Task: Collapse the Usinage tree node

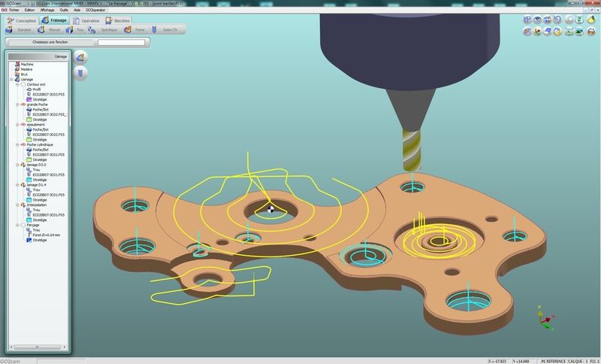Action: pyautogui.click(x=11, y=80)
